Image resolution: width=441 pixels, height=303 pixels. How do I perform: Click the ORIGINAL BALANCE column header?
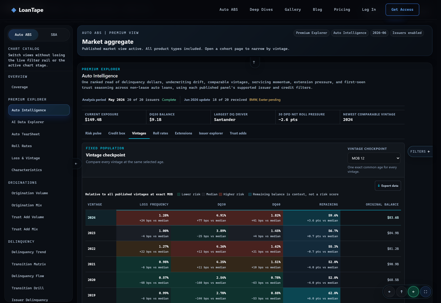[382, 205]
